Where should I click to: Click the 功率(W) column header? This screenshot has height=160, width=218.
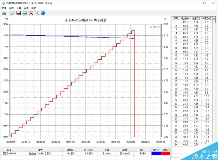click(207, 18)
